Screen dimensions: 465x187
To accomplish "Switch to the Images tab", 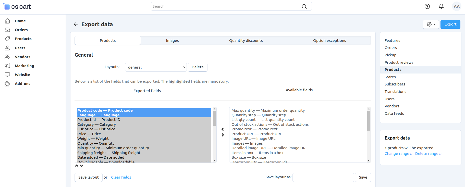I will [173, 41].
